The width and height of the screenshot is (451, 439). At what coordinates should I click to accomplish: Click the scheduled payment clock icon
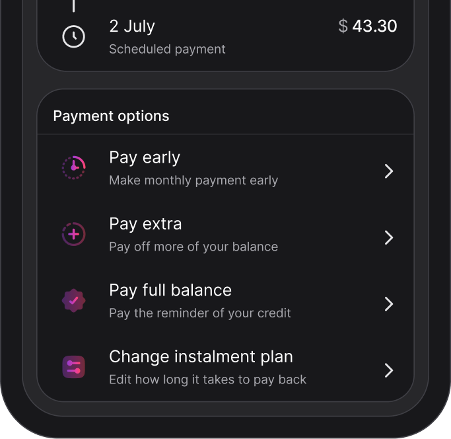click(x=73, y=37)
